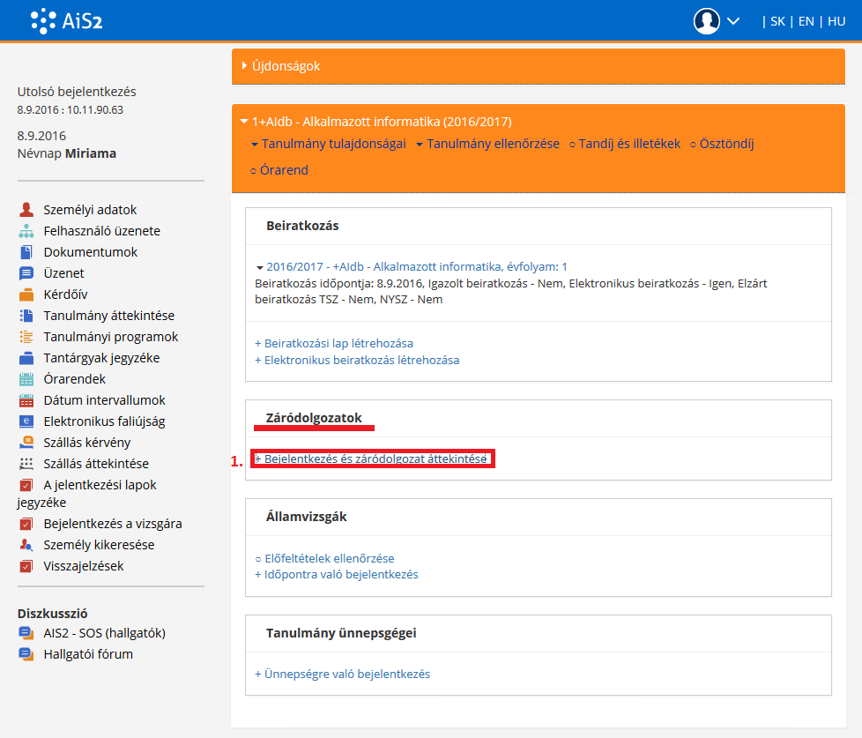The width and height of the screenshot is (862, 738).
Task: Click the AiS2 logo icon
Action: 43,20
